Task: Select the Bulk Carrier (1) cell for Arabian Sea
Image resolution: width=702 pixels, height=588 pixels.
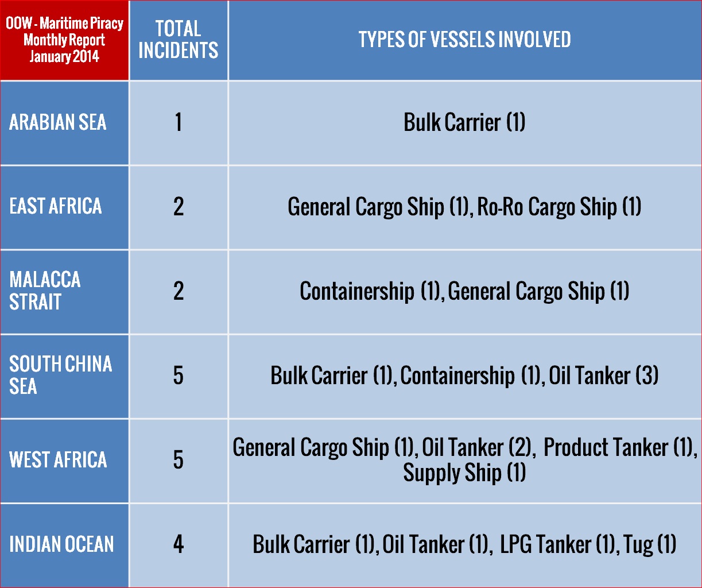Action: pos(464,122)
